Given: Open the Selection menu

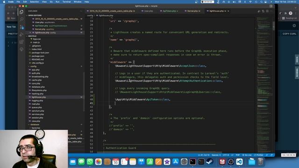Looking at the screenshot, I should [34, 2].
